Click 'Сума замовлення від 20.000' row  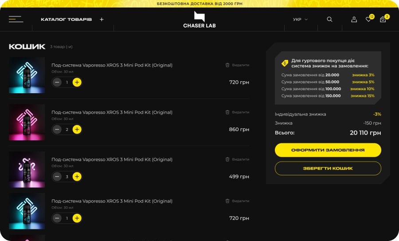[328, 75]
